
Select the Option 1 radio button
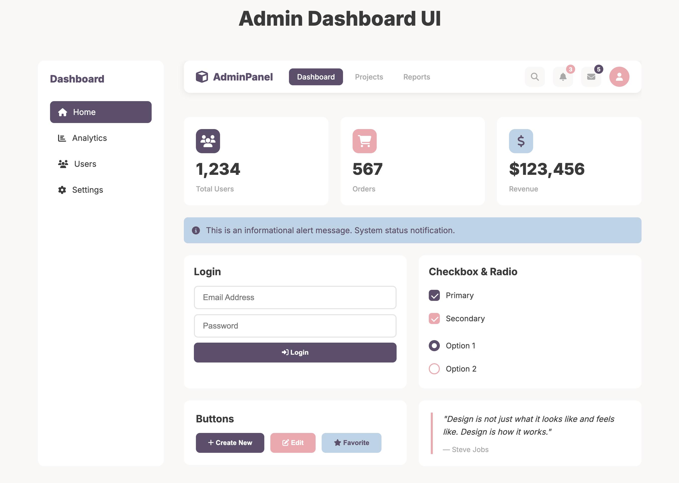click(434, 346)
